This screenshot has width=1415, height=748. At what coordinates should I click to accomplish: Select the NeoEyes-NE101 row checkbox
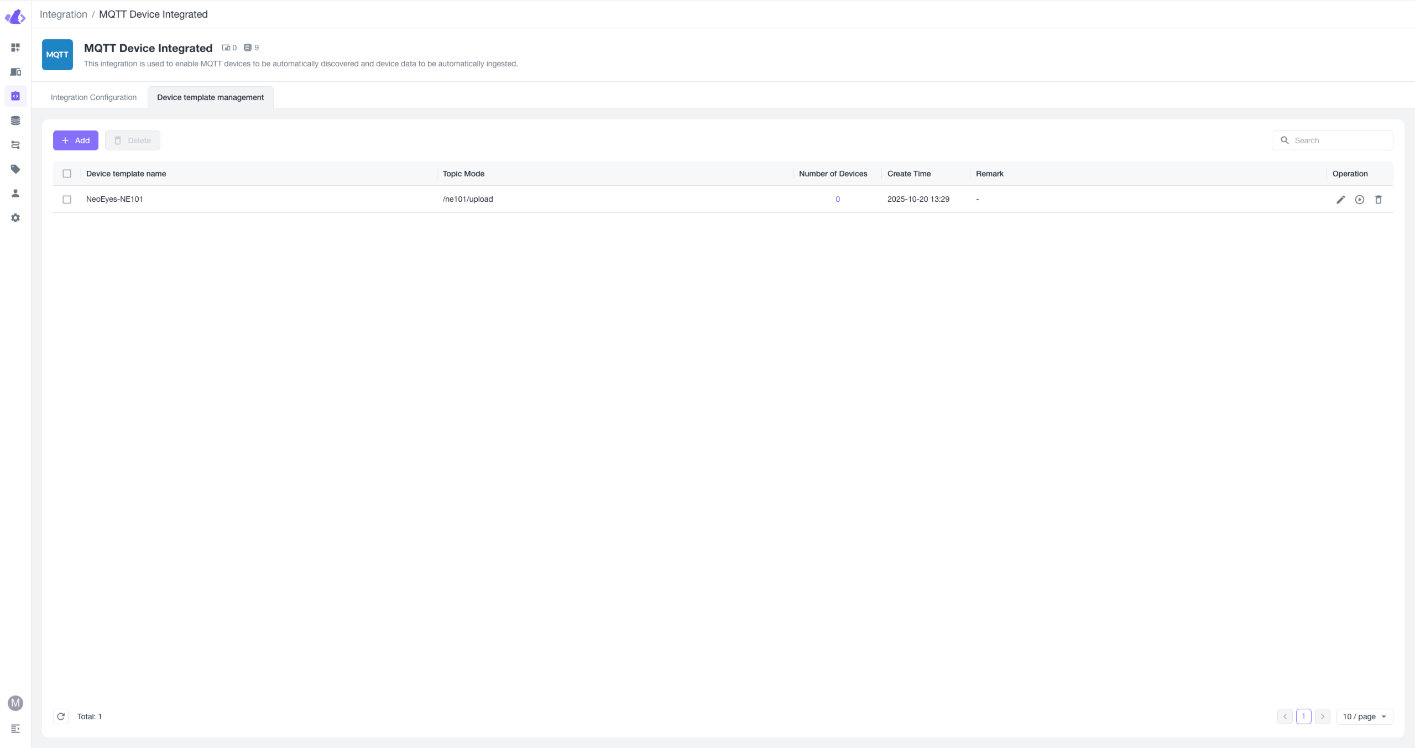coord(67,200)
